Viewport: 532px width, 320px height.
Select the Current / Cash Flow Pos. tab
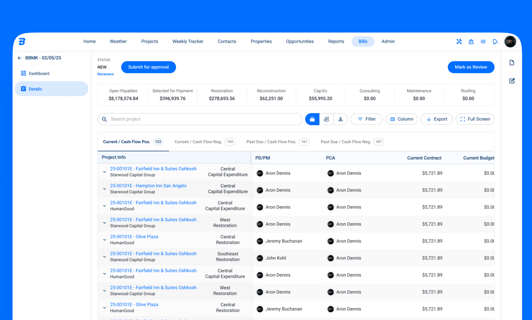133,142
